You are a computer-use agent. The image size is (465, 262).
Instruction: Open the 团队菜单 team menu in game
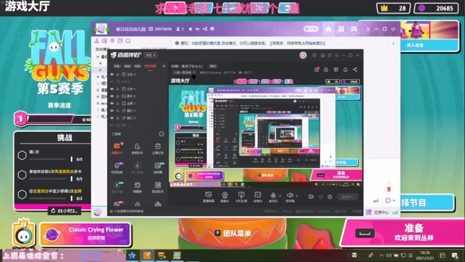[234, 233]
